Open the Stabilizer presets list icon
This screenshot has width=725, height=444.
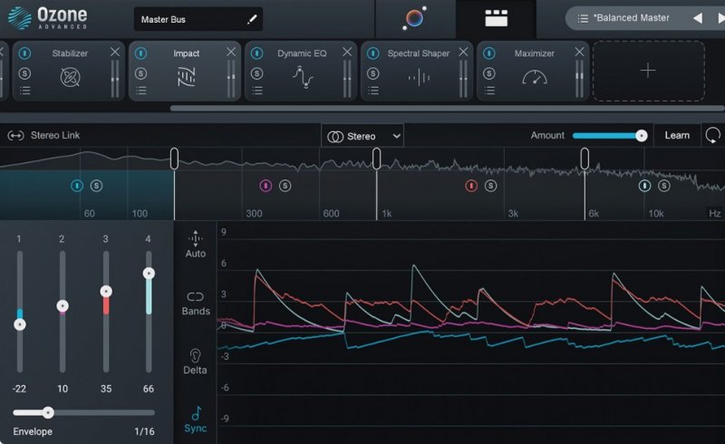[25, 91]
